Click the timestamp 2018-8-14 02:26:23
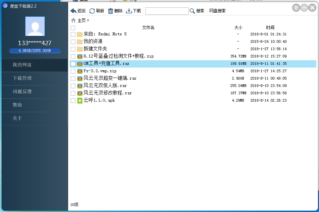 click(x=268, y=101)
